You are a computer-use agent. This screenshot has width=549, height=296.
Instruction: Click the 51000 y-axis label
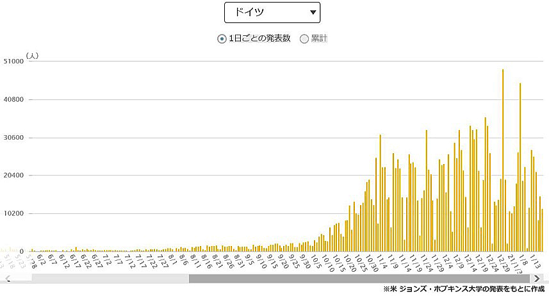[x=13, y=62]
